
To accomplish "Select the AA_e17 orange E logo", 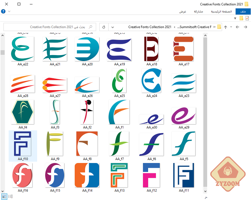I will coord(184,49).
